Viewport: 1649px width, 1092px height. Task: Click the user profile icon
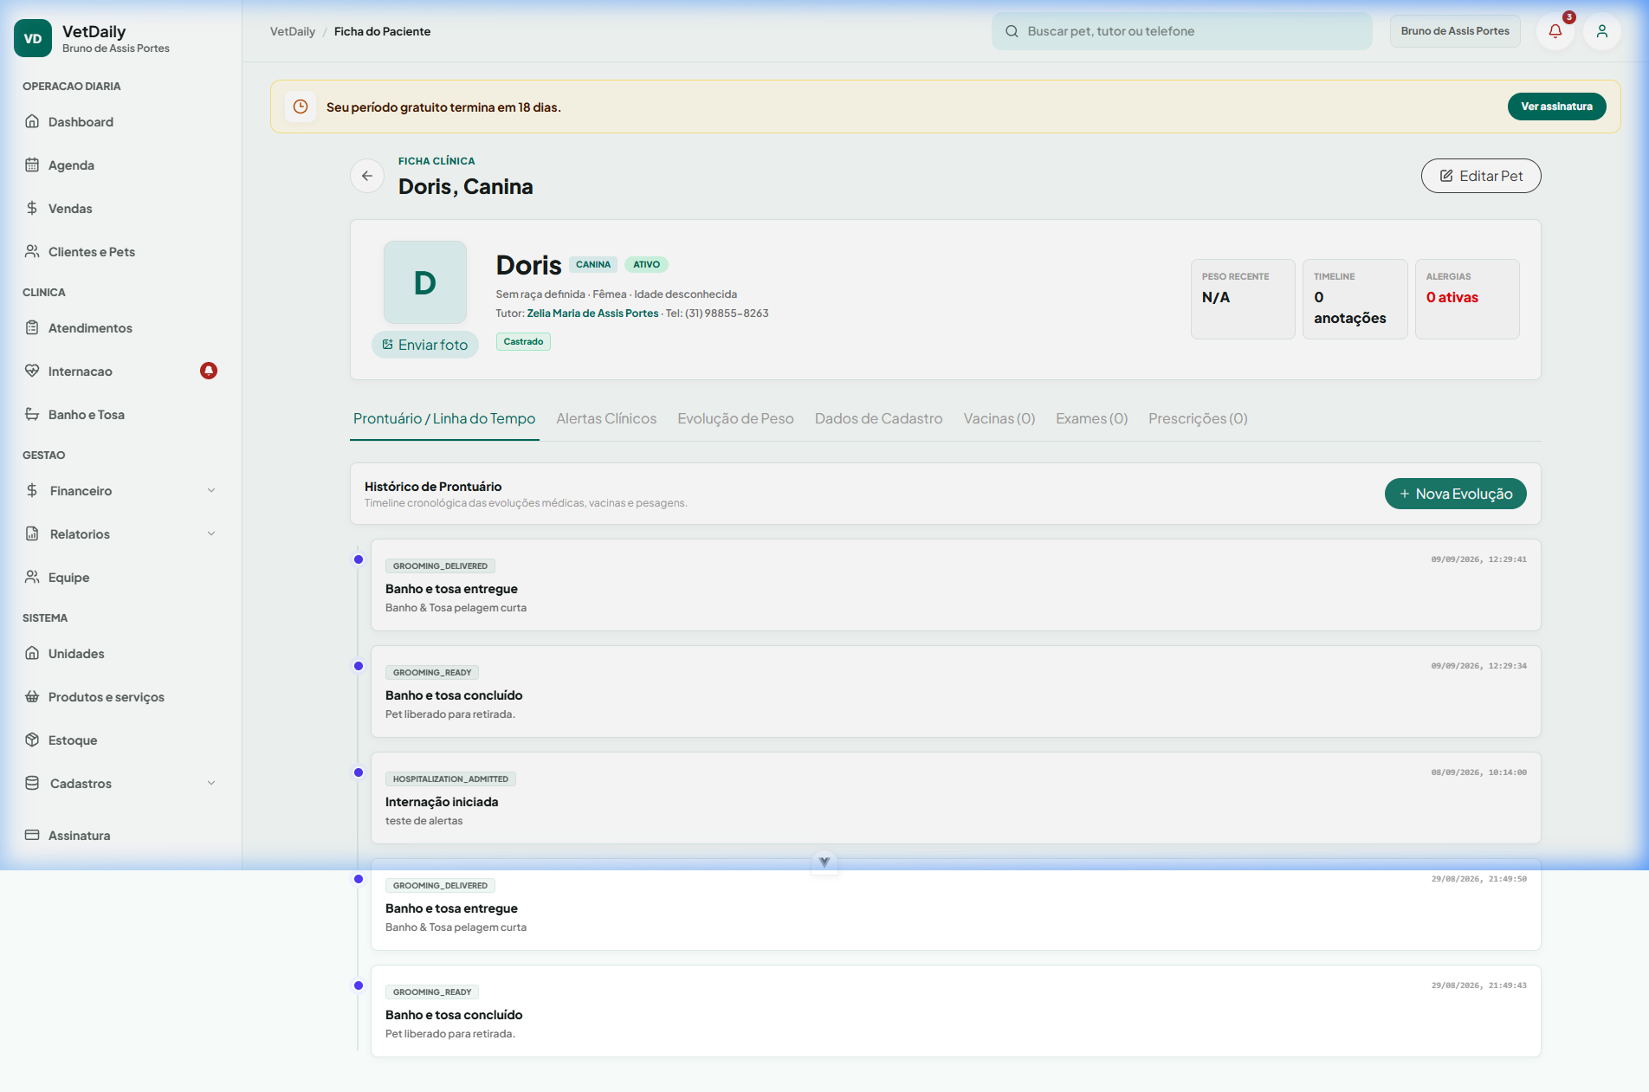pyautogui.click(x=1602, y=31)
